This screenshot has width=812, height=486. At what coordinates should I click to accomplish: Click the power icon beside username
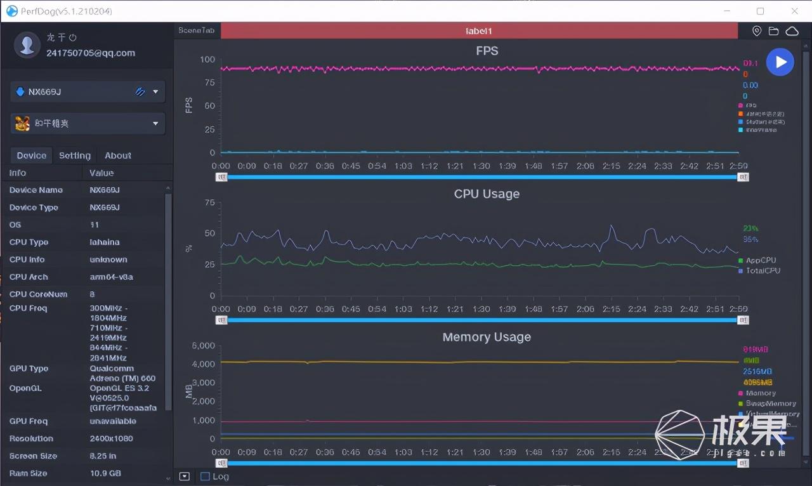tap(72, 38)
